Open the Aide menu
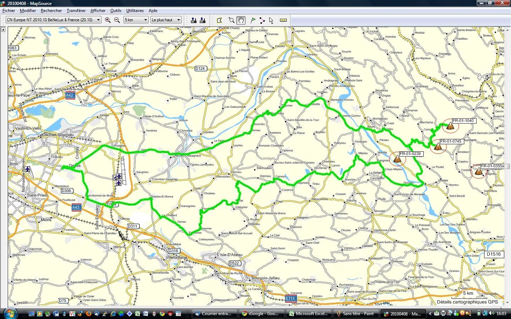 [x=153, y=11]
